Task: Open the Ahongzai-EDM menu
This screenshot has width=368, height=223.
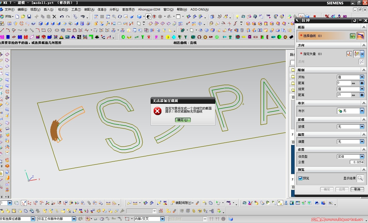Action: pyautogui.click(x=149, y=10)
